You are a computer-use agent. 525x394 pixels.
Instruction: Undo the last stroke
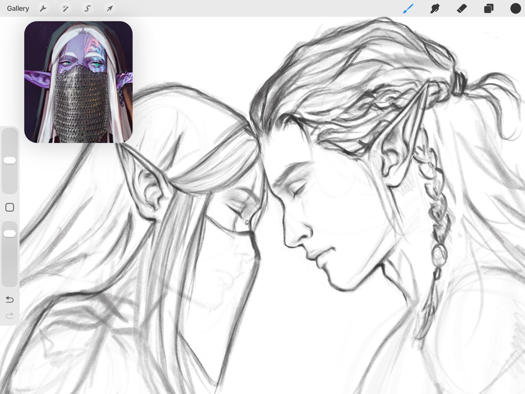[x=10, y=299]
